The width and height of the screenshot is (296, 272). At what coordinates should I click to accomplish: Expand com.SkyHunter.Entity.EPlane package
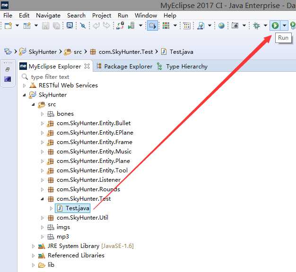tap(42, 133)
